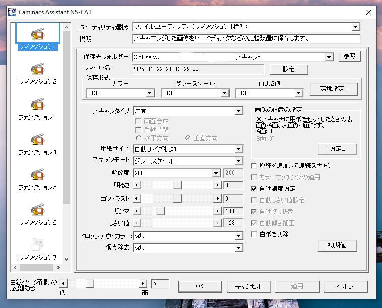The width and height of the screenshot is (382, 308).
Task: Select 水平方向 radio button
Action: (x=138, y=138)
